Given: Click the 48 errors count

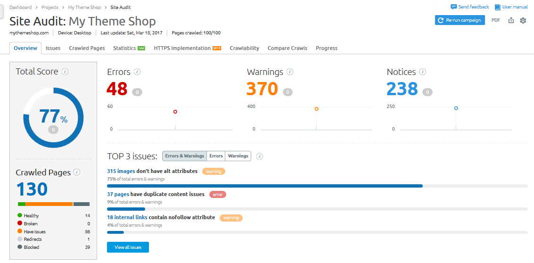Looking at the screenshot, I should 117,89.
